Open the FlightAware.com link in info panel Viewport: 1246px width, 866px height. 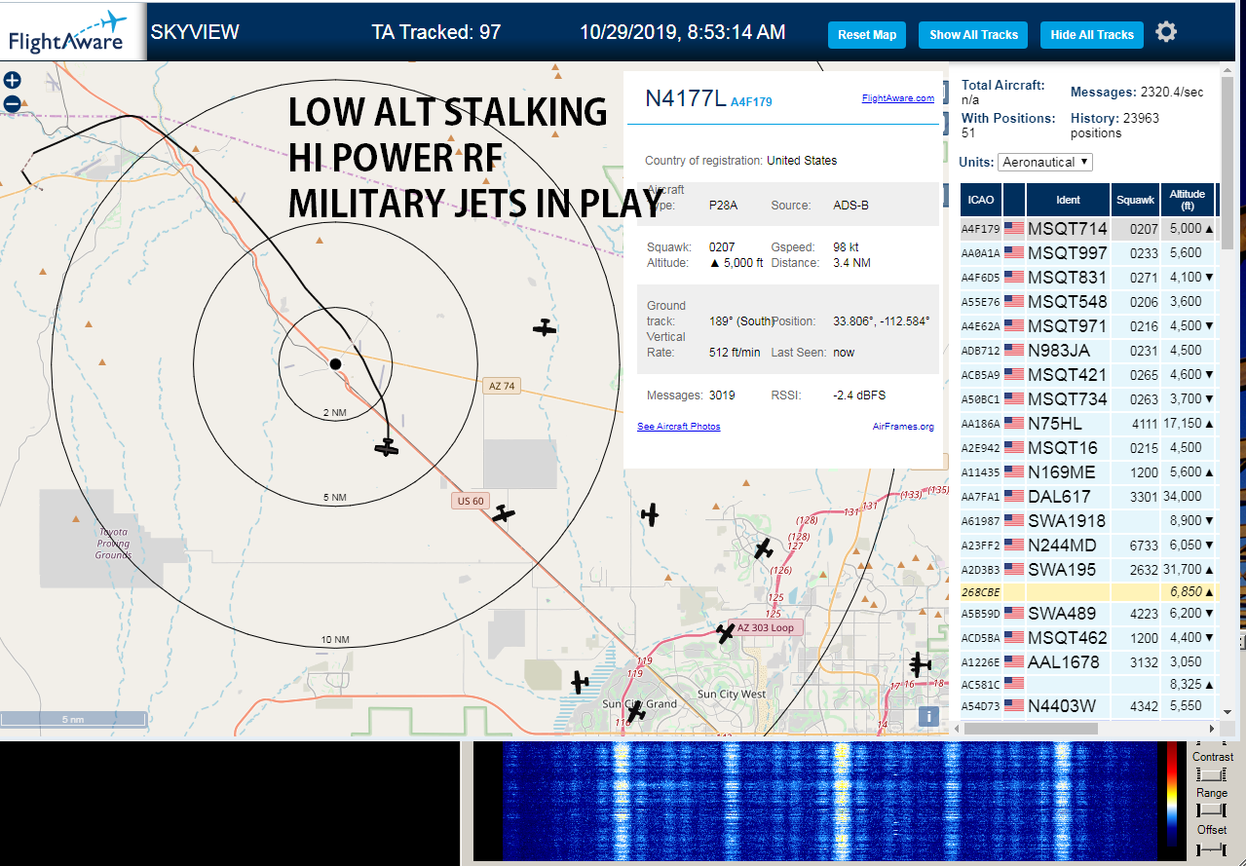[898, 98]
